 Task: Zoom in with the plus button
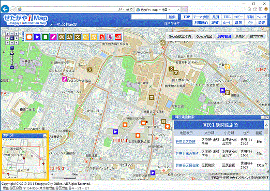point(12,48)
